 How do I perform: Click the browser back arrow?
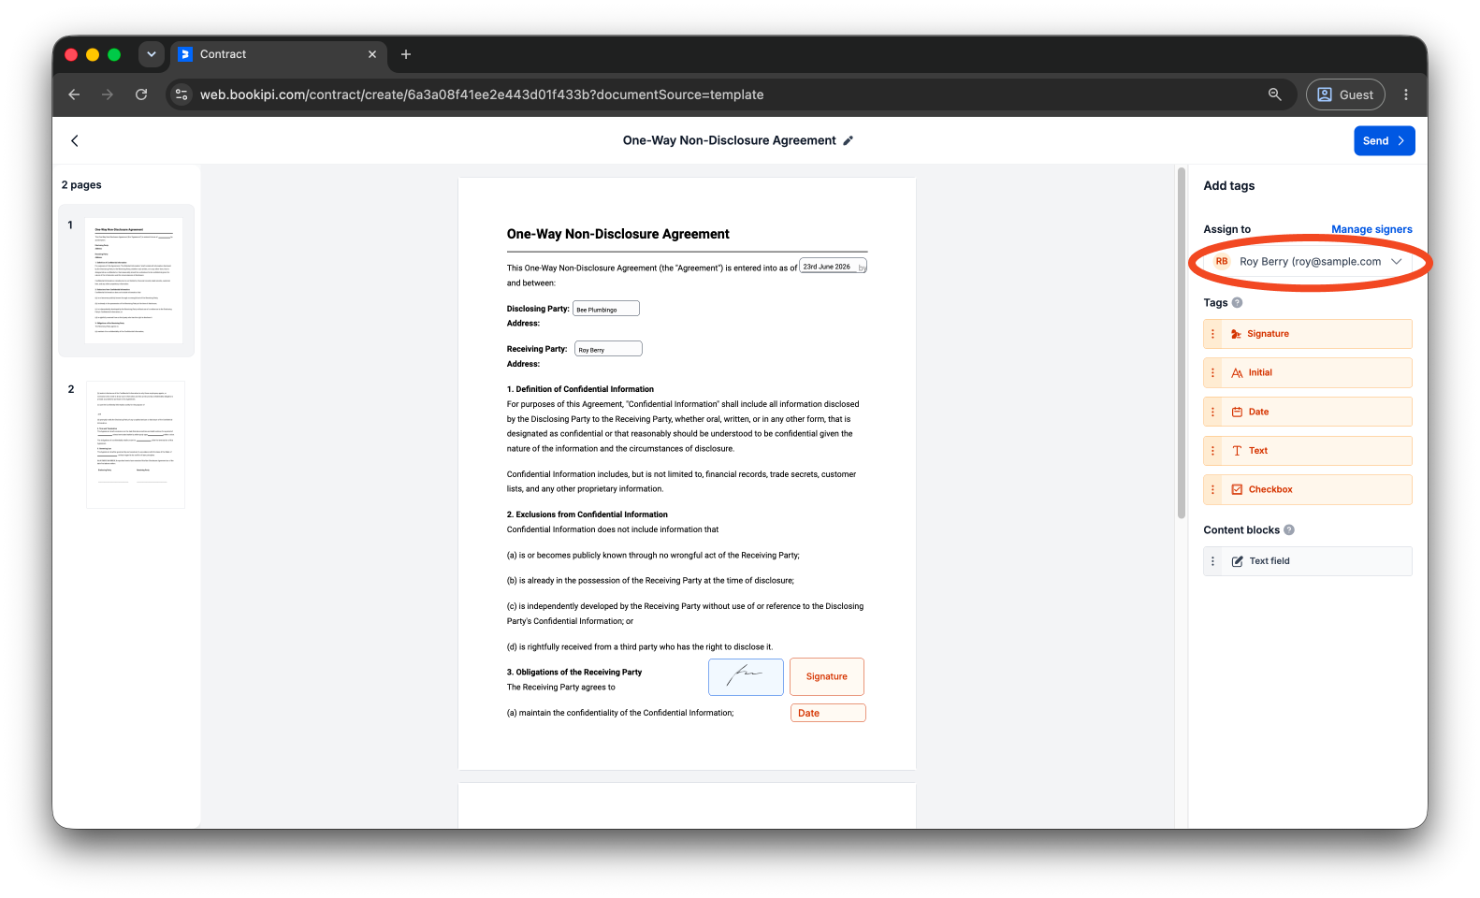[x=74, y=94]
